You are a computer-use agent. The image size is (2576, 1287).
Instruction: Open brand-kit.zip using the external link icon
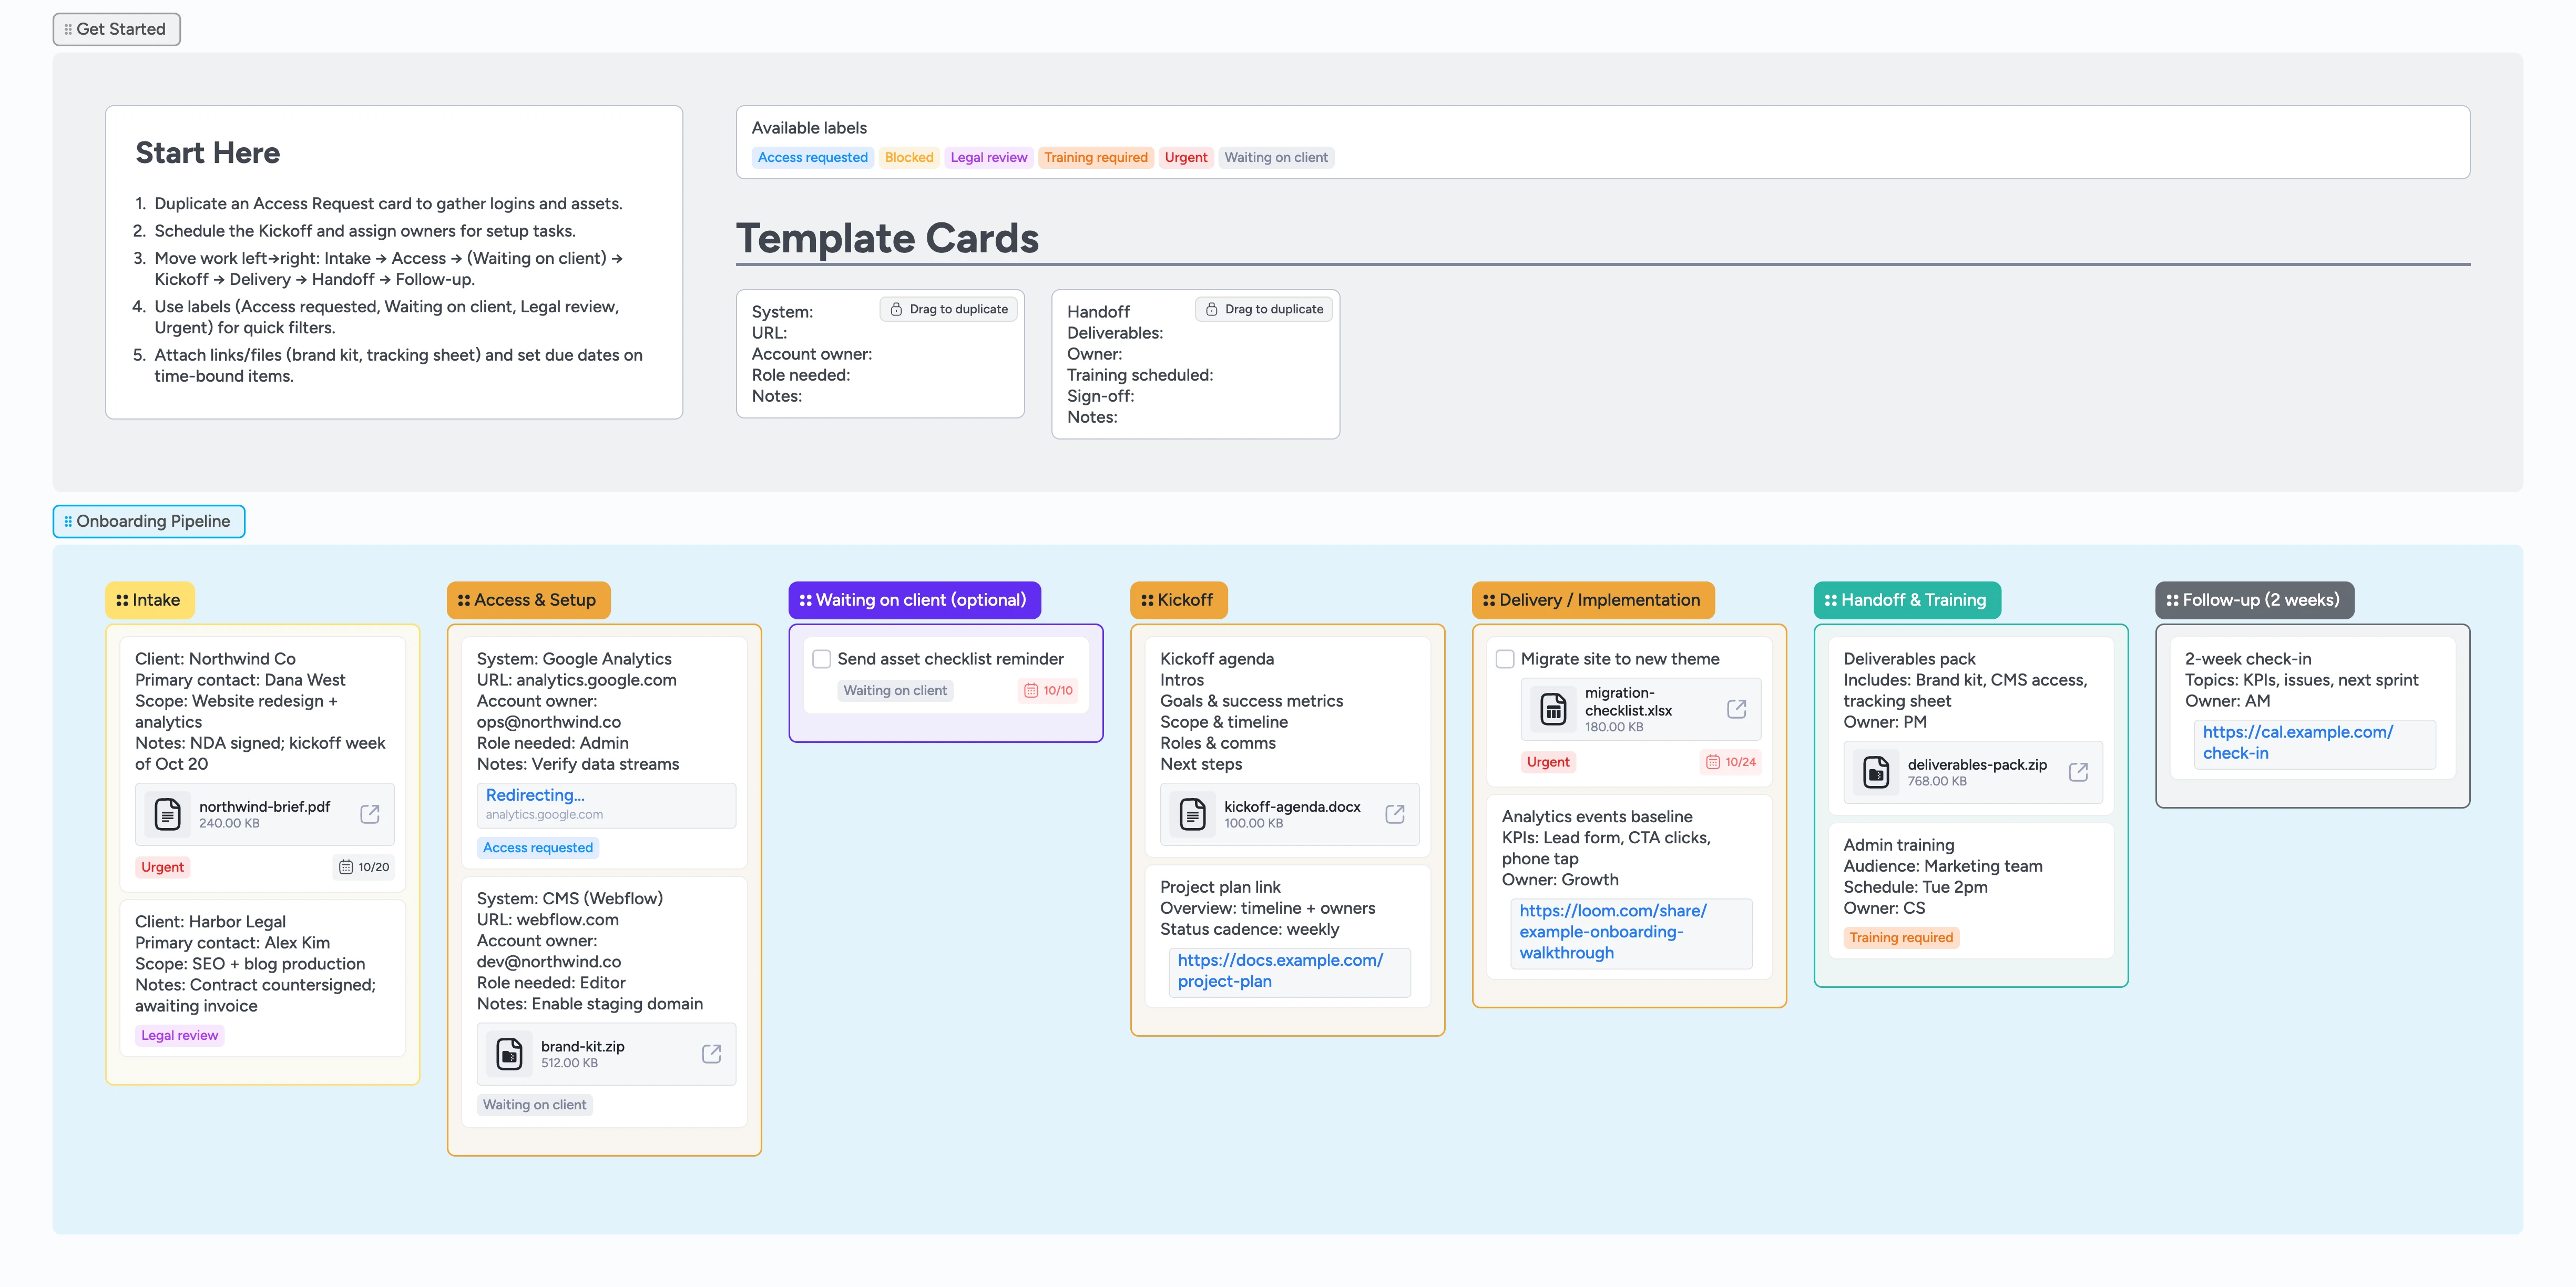tap(711, 1054)
